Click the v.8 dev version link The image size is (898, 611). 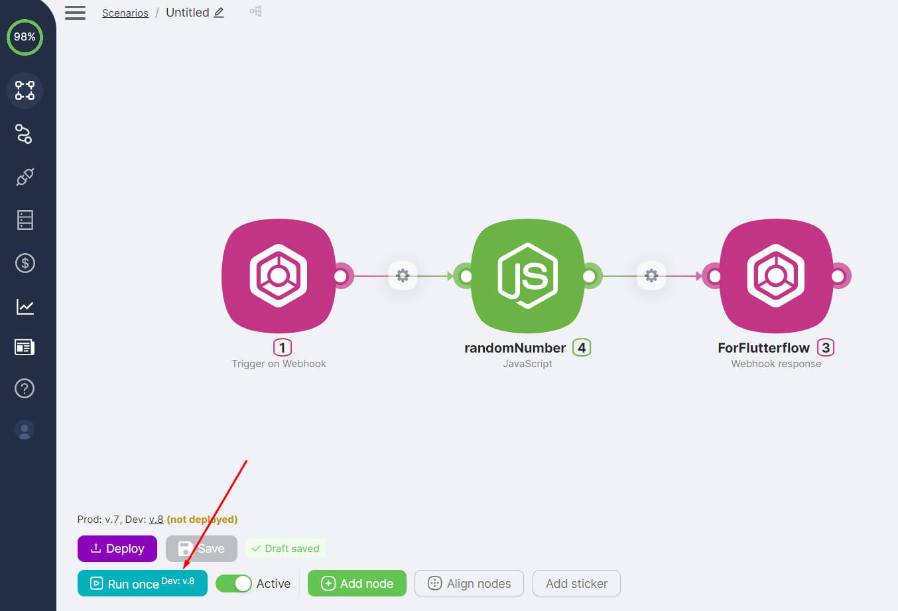156,520
